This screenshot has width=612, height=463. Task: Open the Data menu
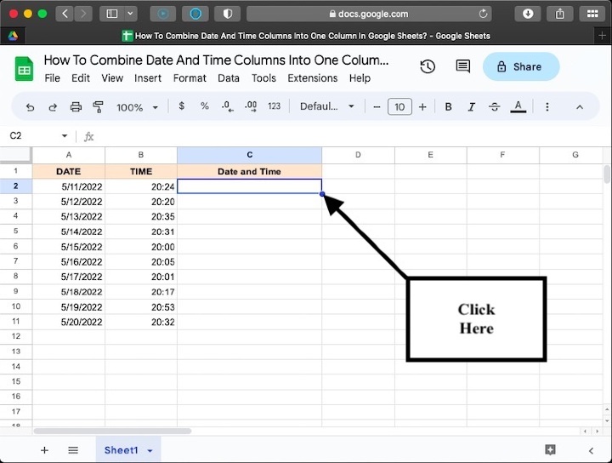coord(229,78)
